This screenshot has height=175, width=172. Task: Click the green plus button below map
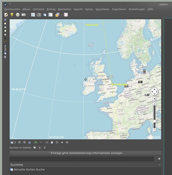coord(36,142)
